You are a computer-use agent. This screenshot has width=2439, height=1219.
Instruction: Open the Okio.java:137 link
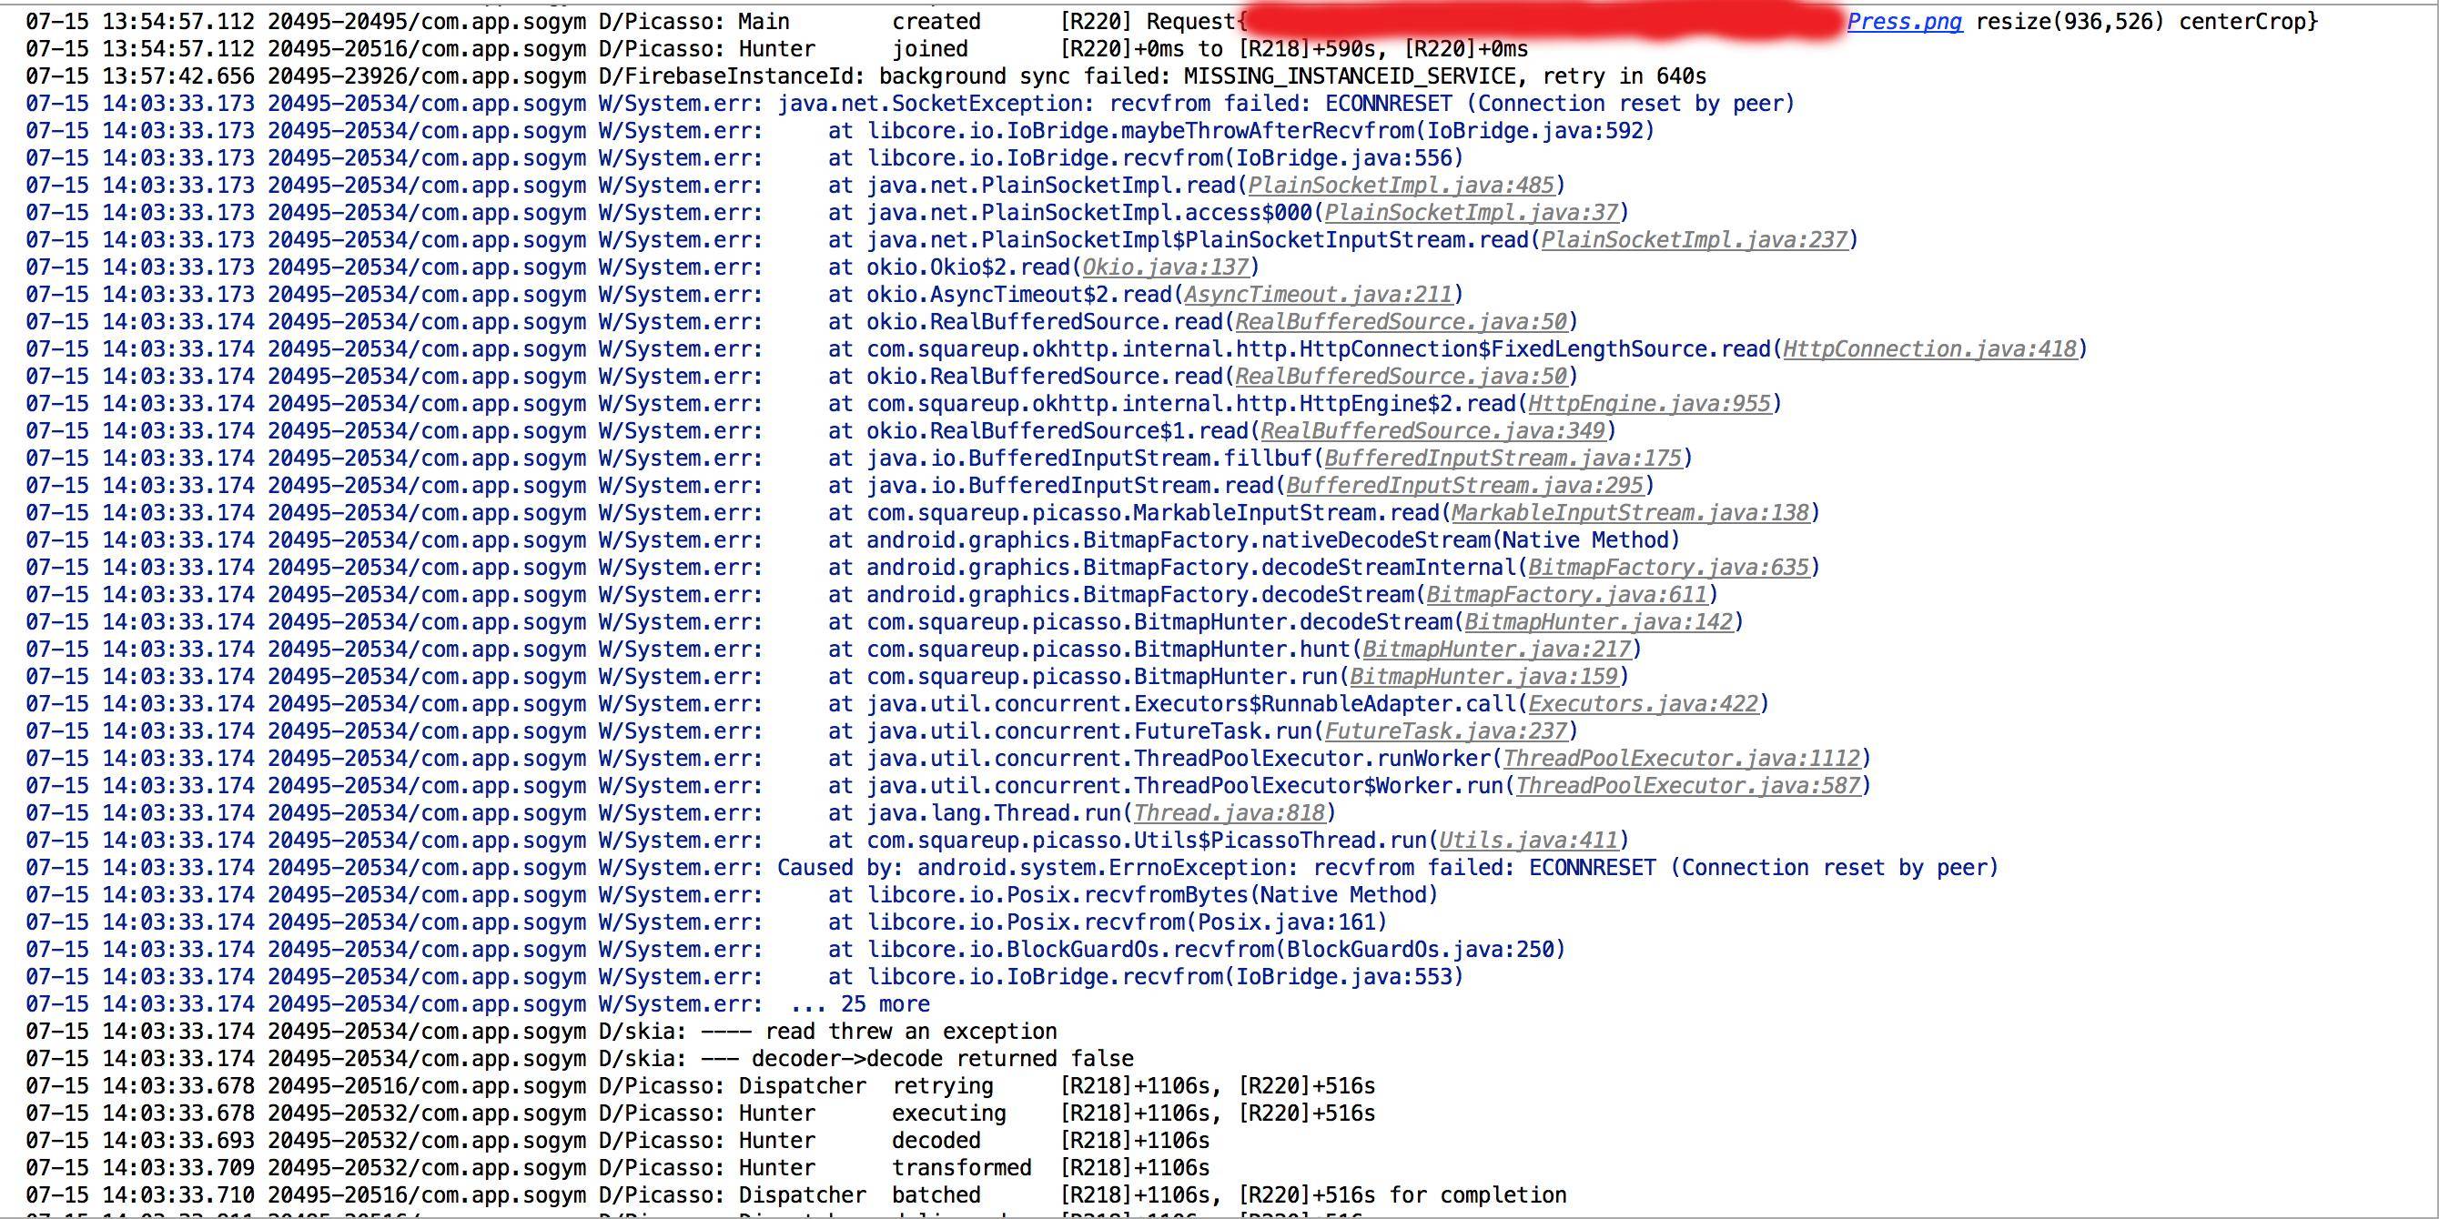click(x=1166, y=267)
